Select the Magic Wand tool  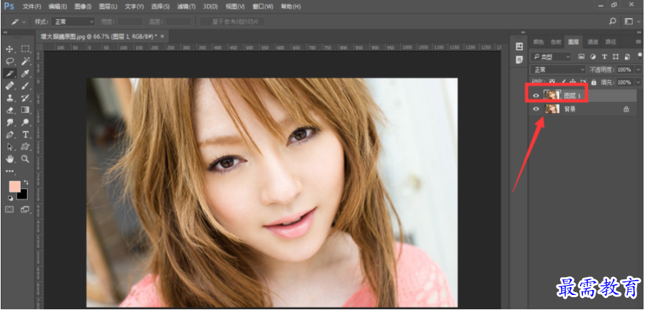click(x=26, y=61)
